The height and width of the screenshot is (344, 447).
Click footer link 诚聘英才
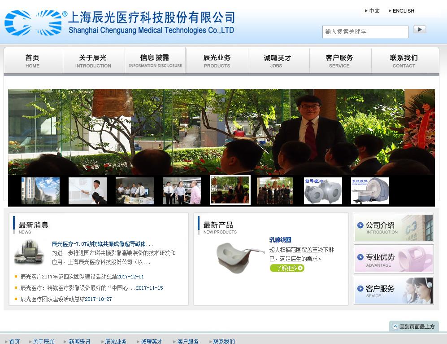coord(152,341)
